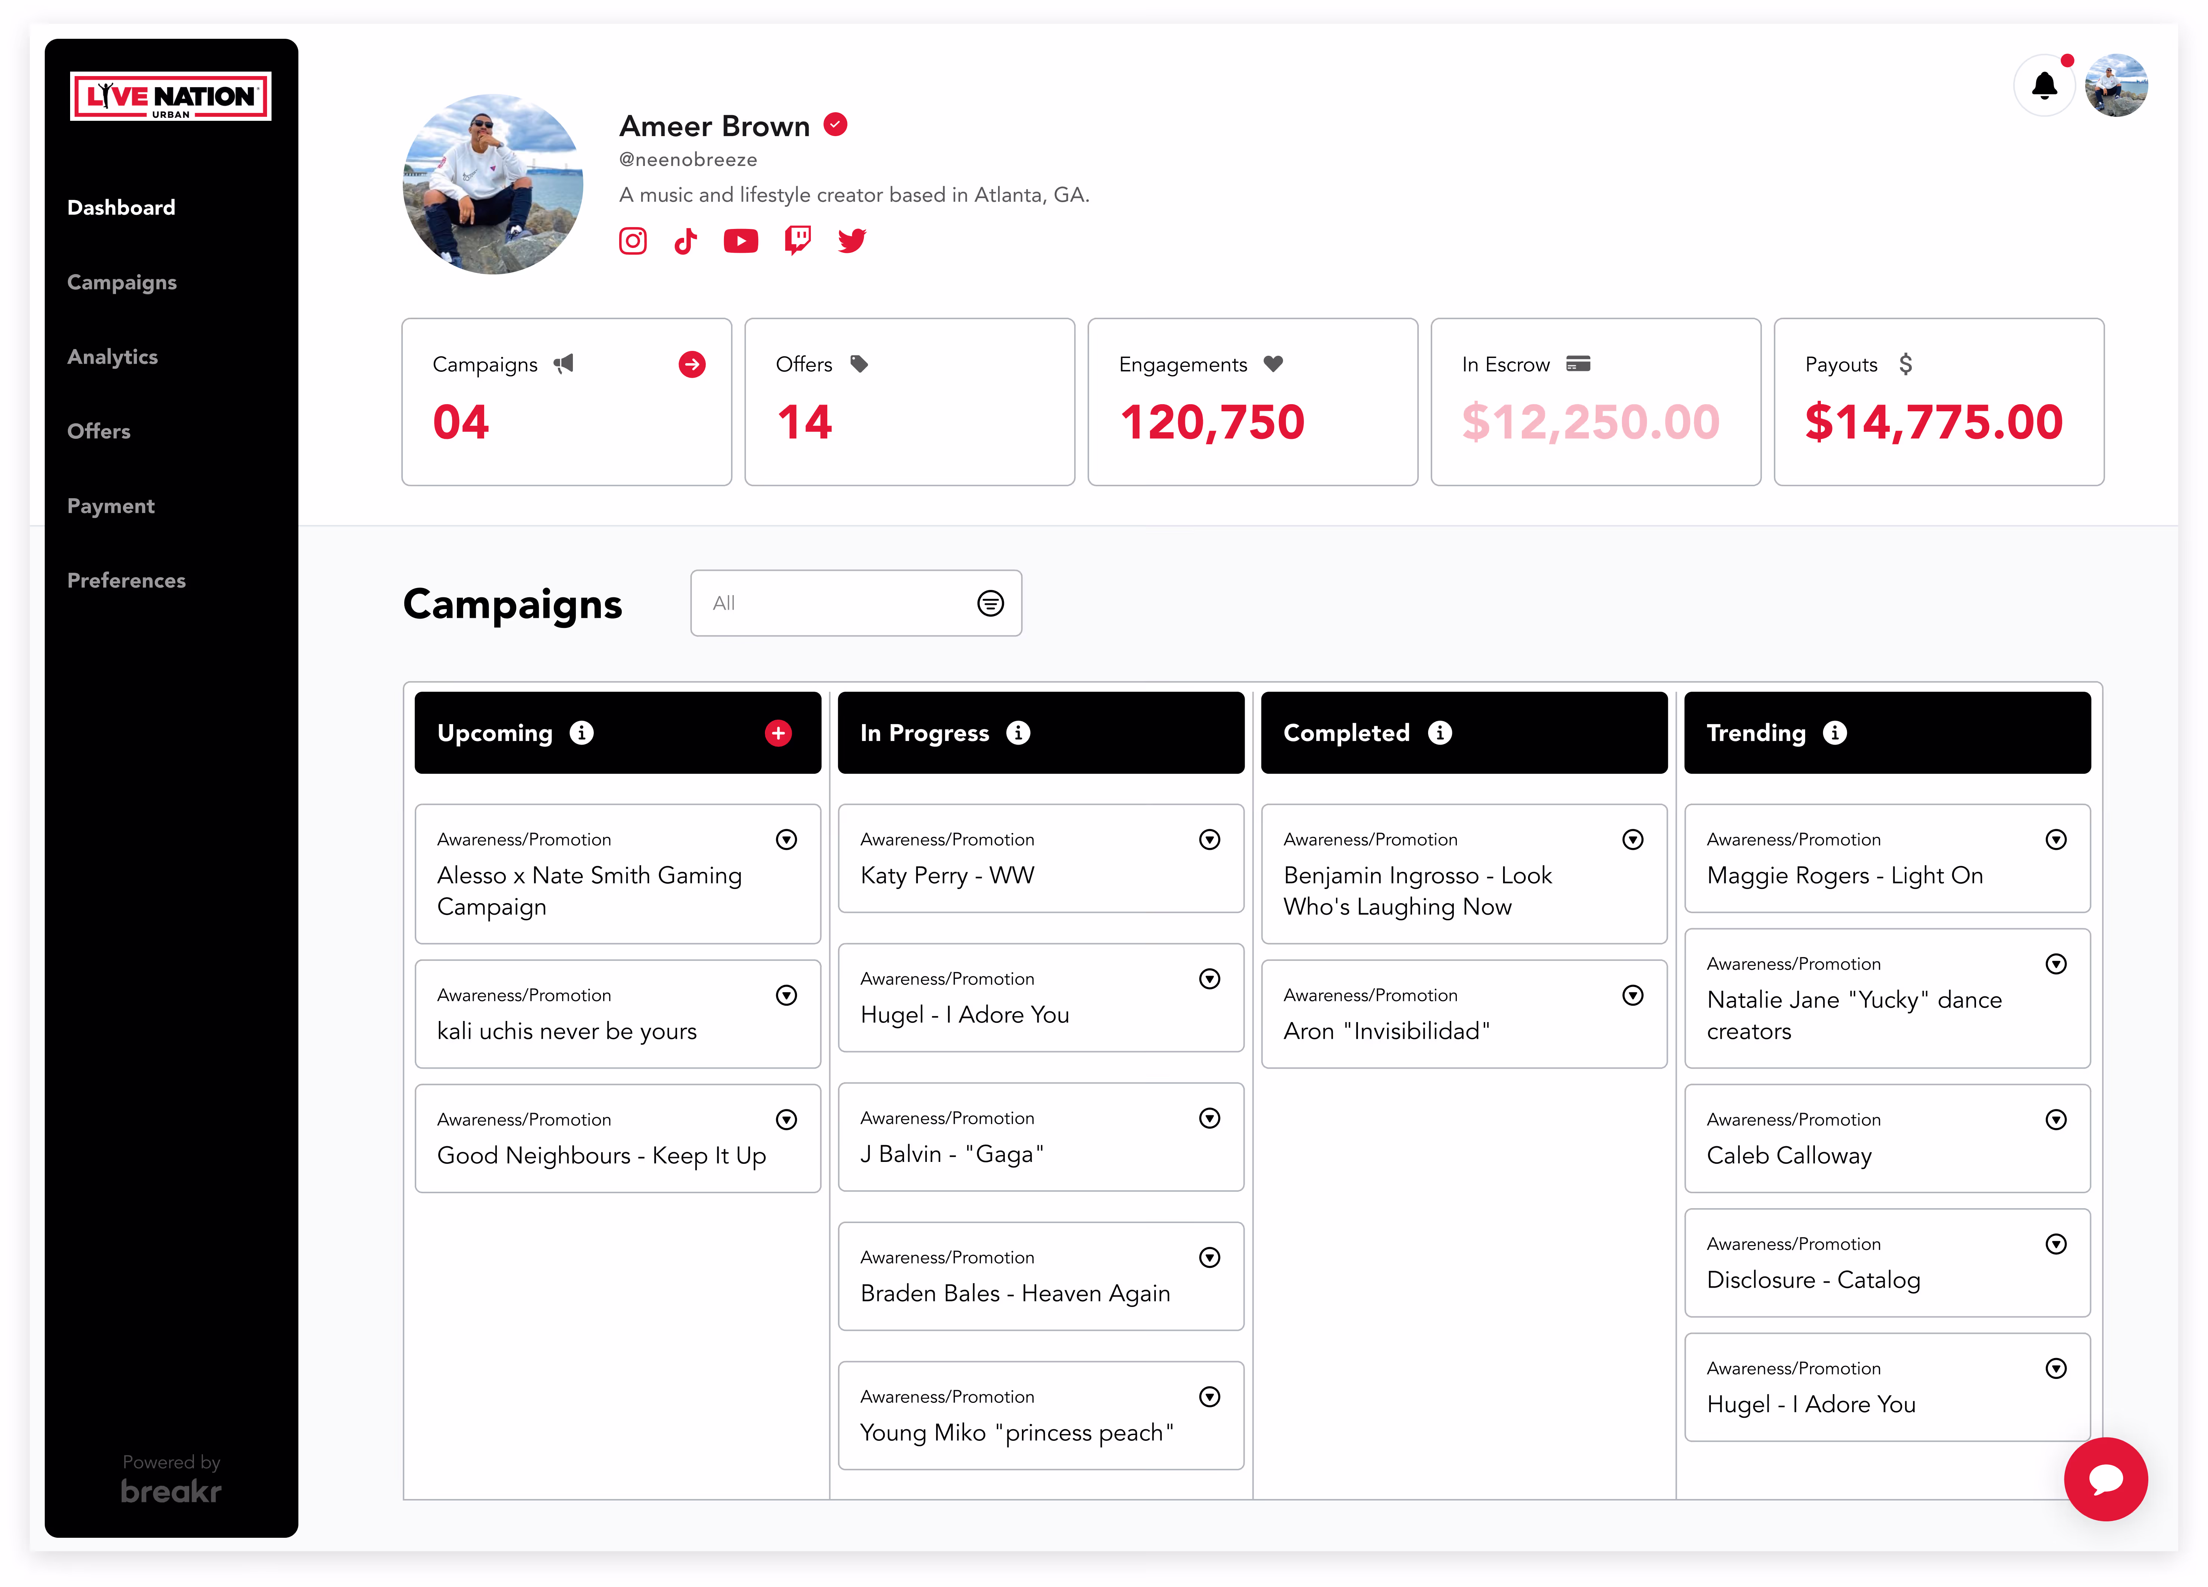
Task: Open Ameer Brown's Instagram profile icon
Action: tap(633, 241)
